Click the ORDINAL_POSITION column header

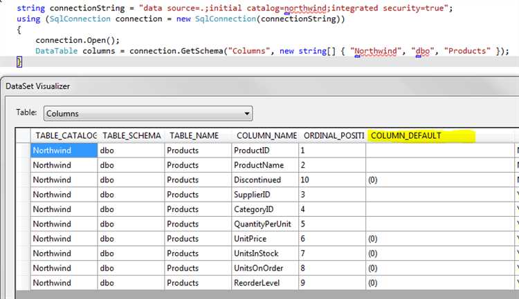332,135
